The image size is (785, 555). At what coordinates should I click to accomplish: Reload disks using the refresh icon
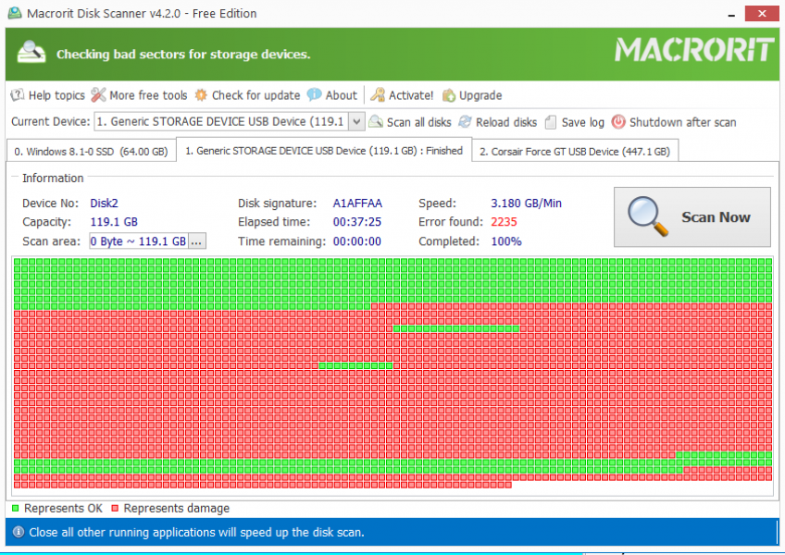[466, 122]
